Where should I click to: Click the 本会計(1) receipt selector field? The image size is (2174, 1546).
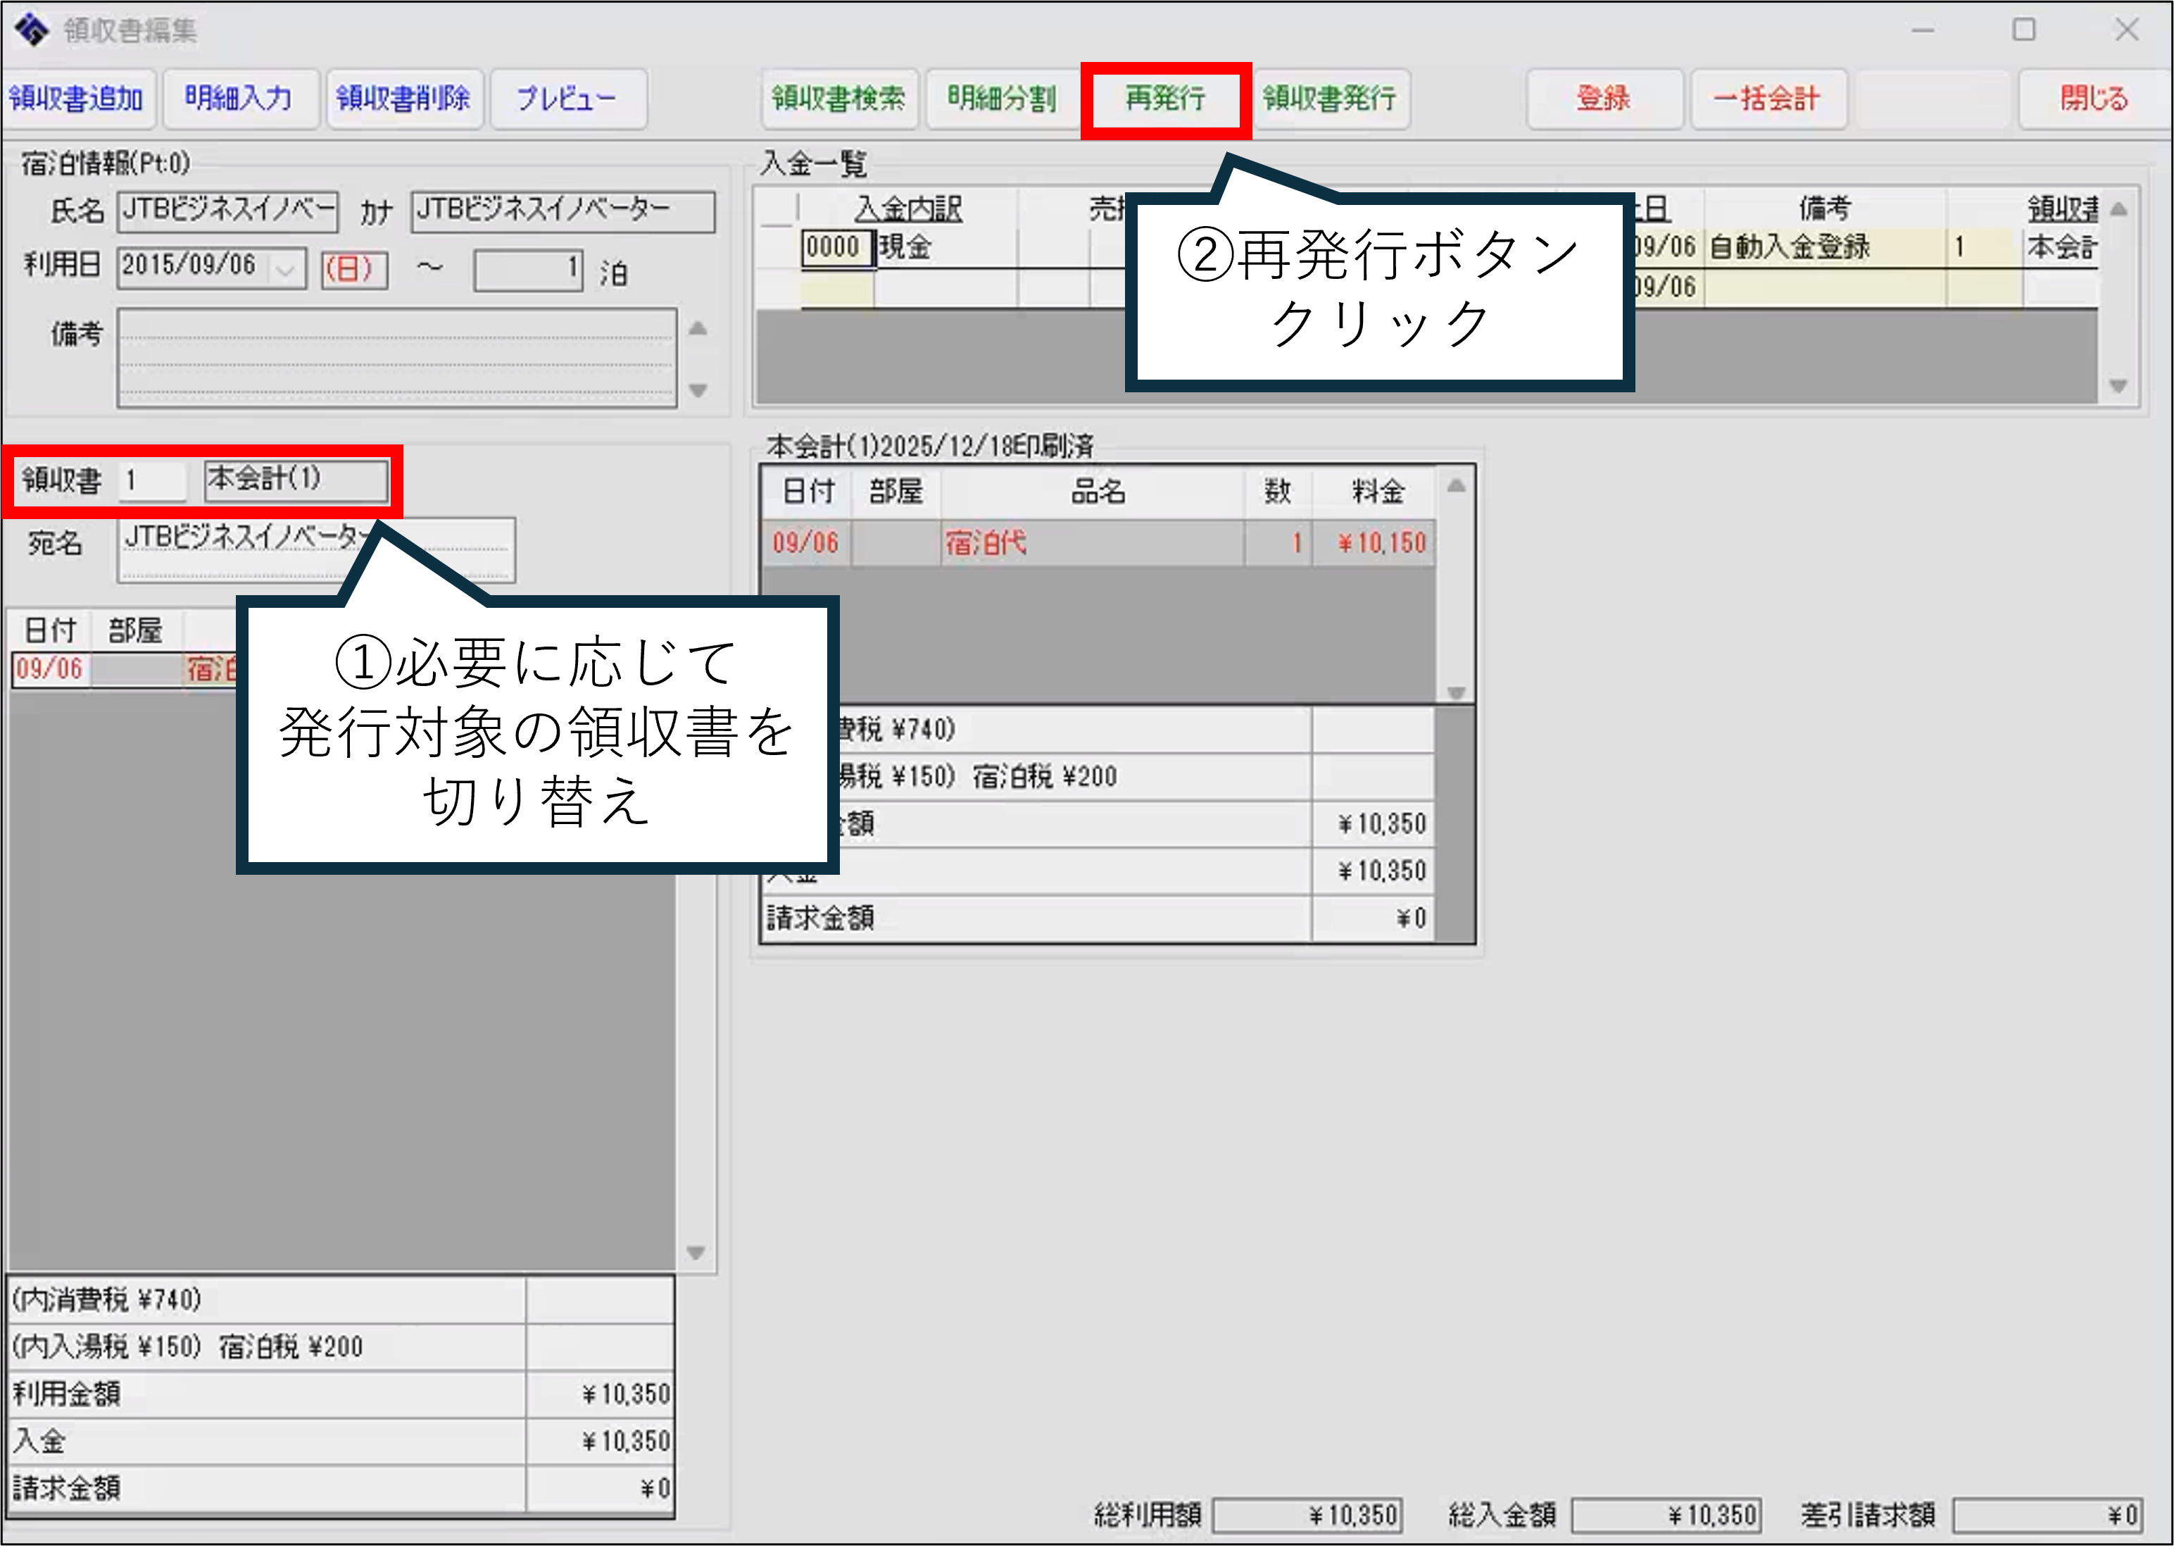click(x=296, y=480)
